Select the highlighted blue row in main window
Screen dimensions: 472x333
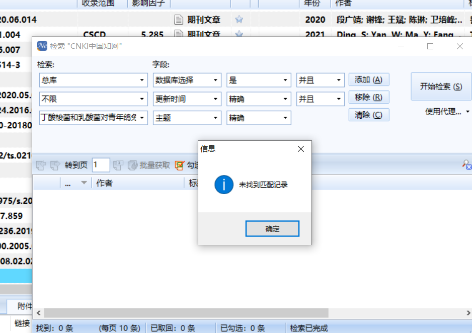point(16,276)
